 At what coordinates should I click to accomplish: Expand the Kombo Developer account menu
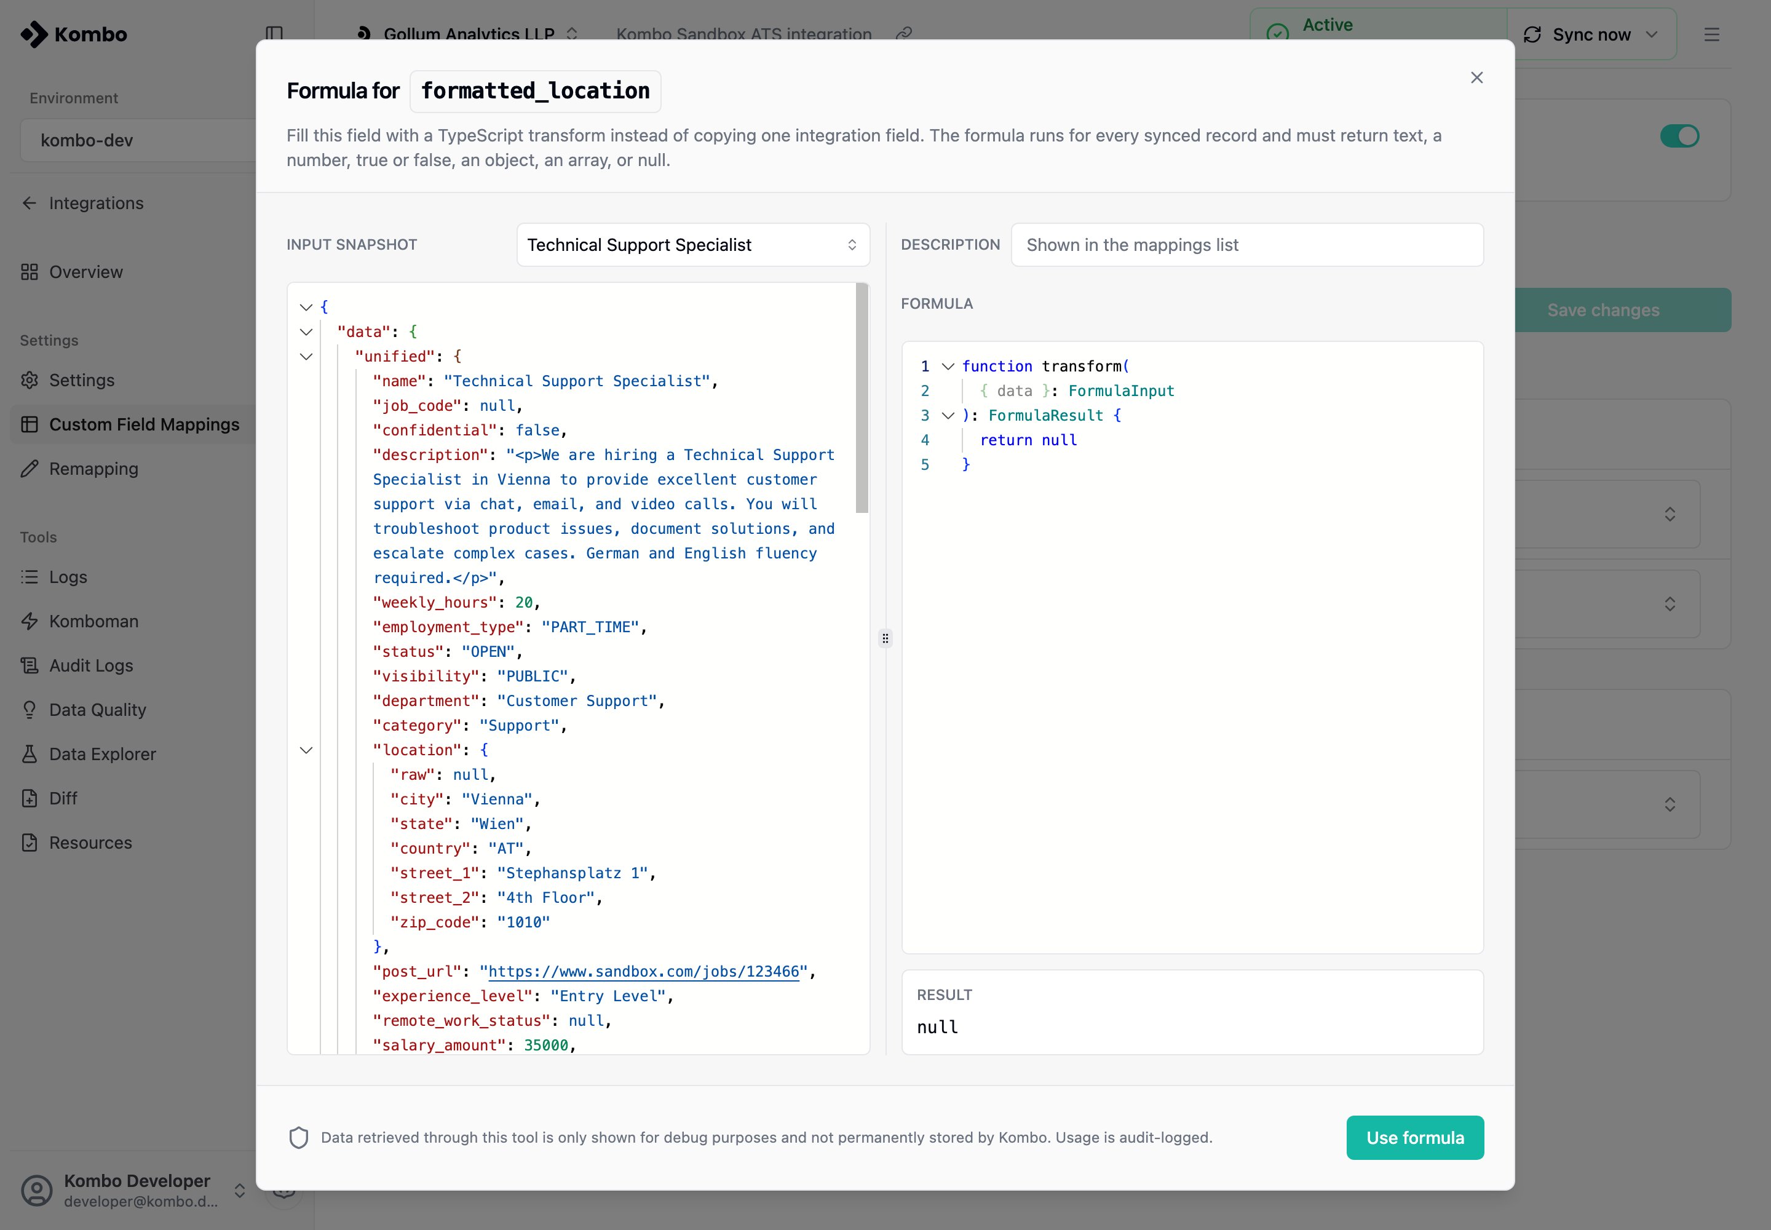point(240,1190)
